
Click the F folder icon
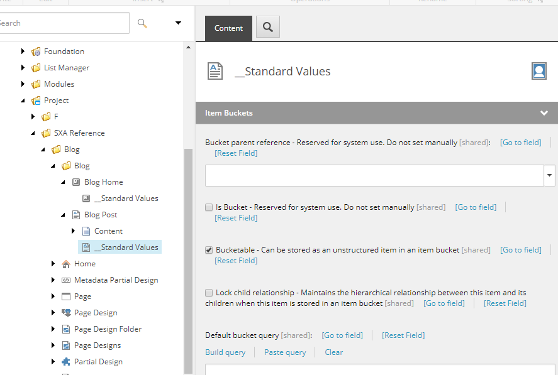(x=46, y=117)
